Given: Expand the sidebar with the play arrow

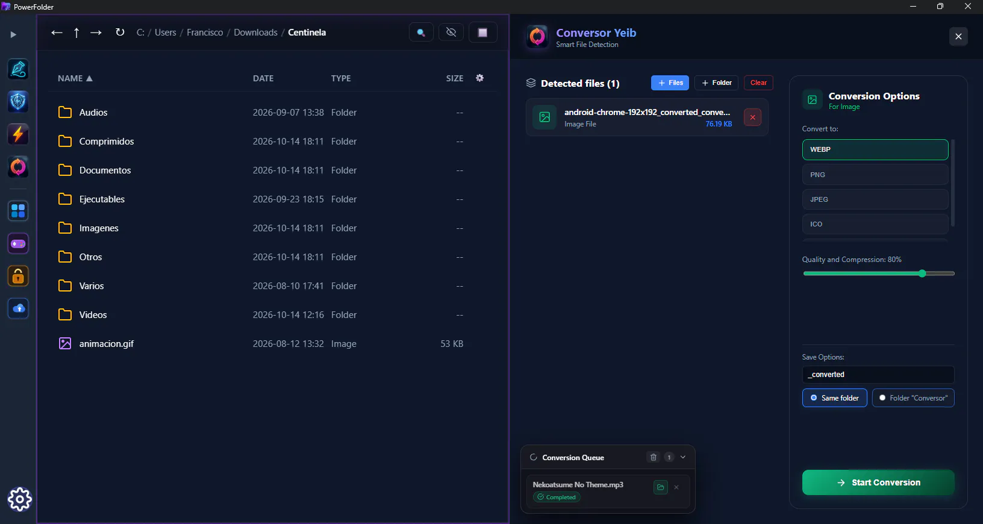Looking at the screenshot, I should [x=13, y=34].
